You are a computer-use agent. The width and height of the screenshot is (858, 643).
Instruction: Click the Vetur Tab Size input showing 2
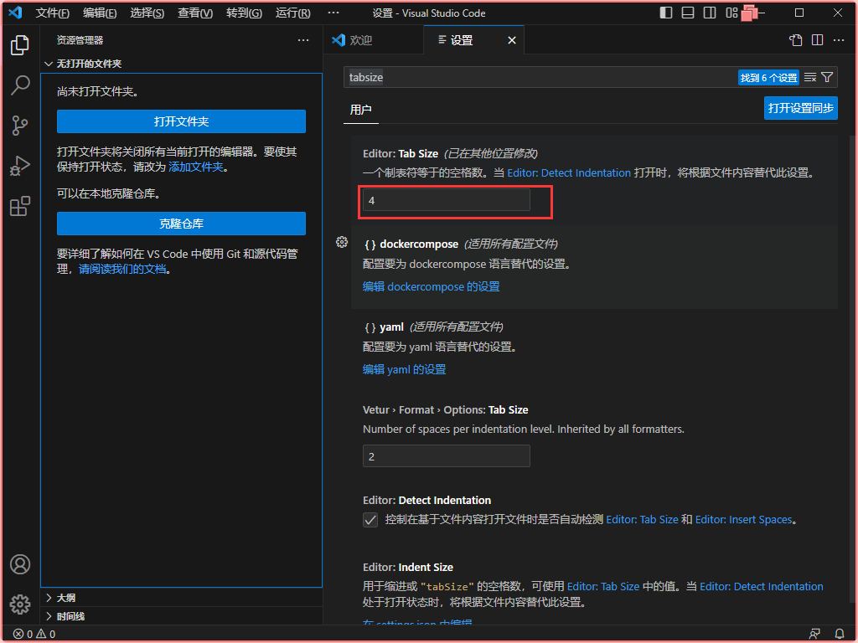447,456
